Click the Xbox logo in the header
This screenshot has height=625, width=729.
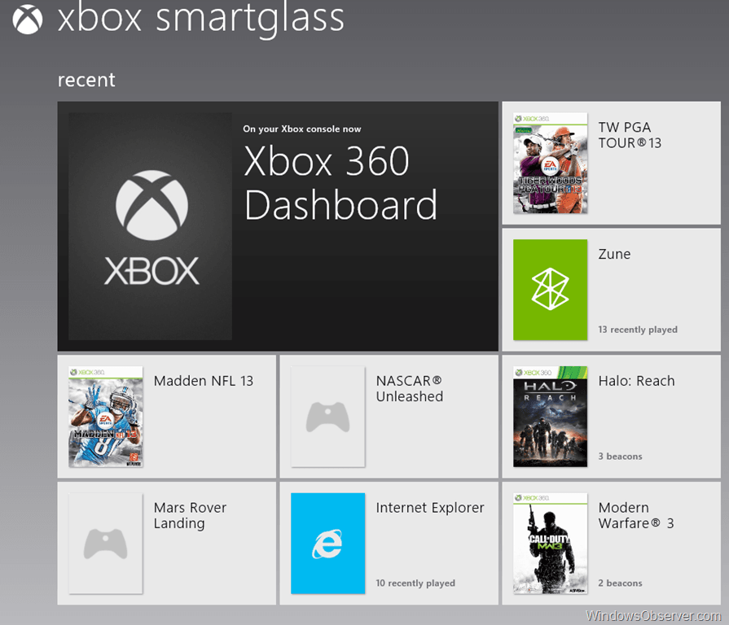pyautogui.click(x=27, y=20)
